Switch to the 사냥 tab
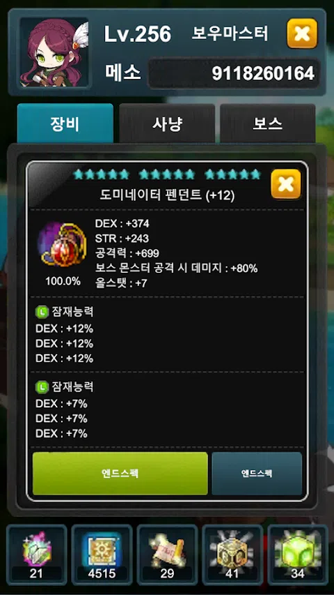Image resolution: width=334 pixels, height=595 pixels. click(167, 123)
